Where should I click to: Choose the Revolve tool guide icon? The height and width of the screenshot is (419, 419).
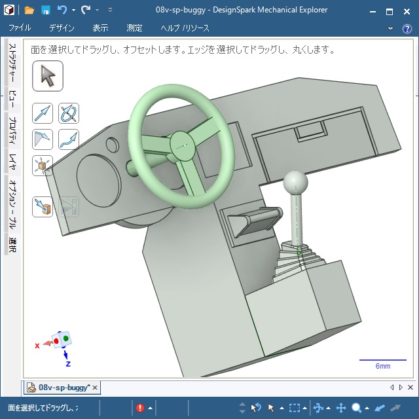pyautogui.click(x=69, y=113)
